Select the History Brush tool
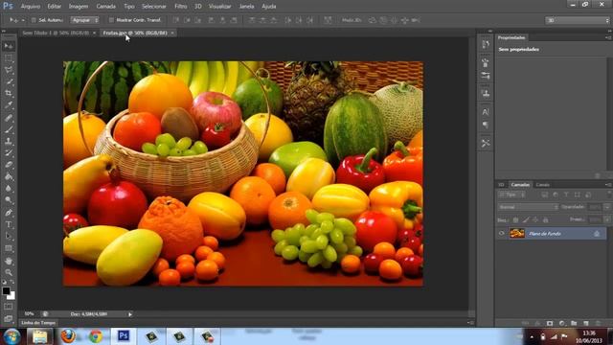The height and width of the screenshot is (345, 613). click(9, 153)
